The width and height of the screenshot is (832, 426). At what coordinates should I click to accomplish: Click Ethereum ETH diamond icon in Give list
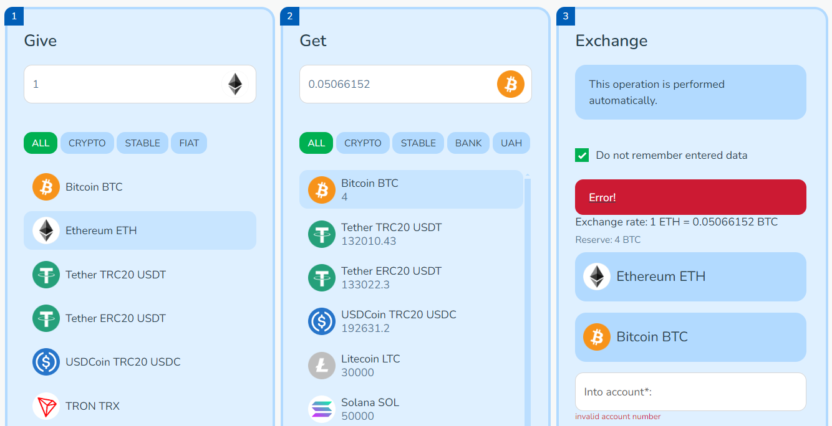46,230
